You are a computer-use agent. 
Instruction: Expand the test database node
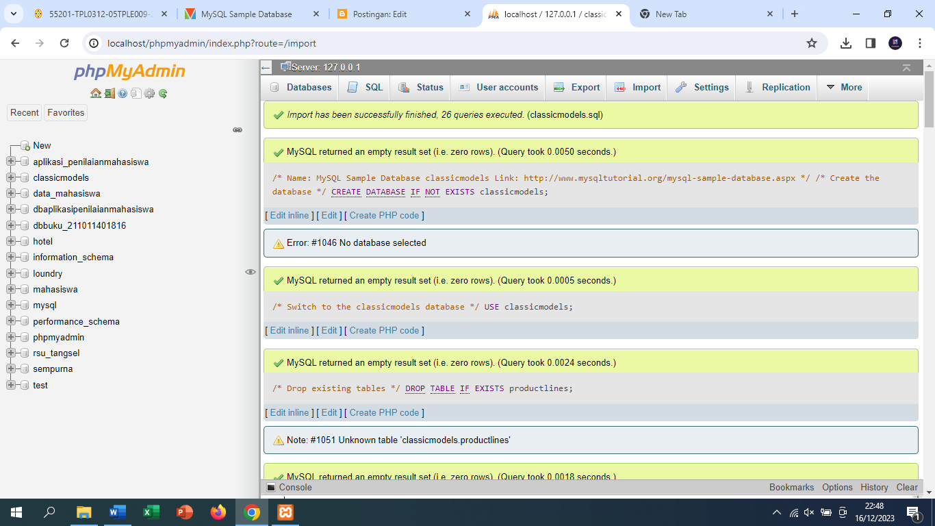(11, 385)
